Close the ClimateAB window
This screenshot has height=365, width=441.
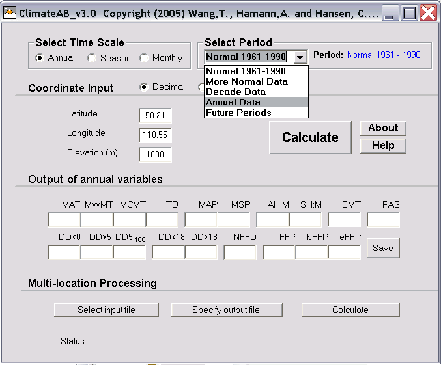click(428, 13)
